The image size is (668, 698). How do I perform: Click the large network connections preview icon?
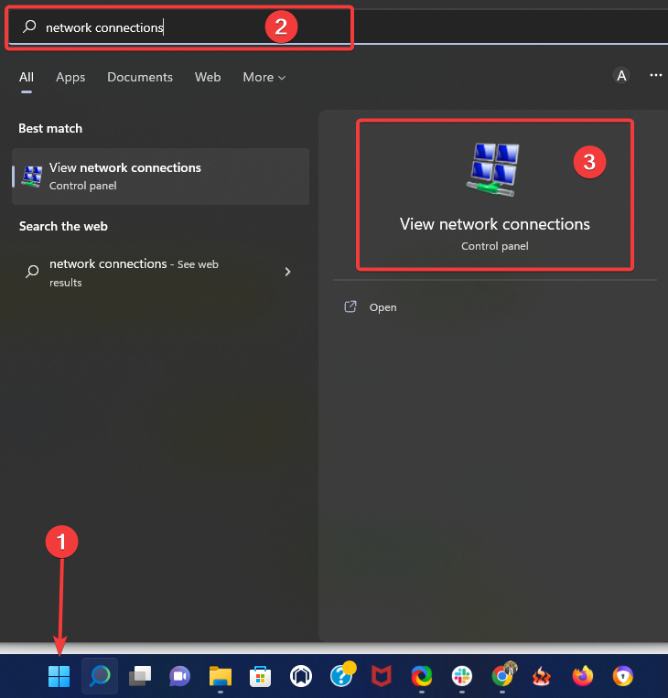[x=494, y=169]
